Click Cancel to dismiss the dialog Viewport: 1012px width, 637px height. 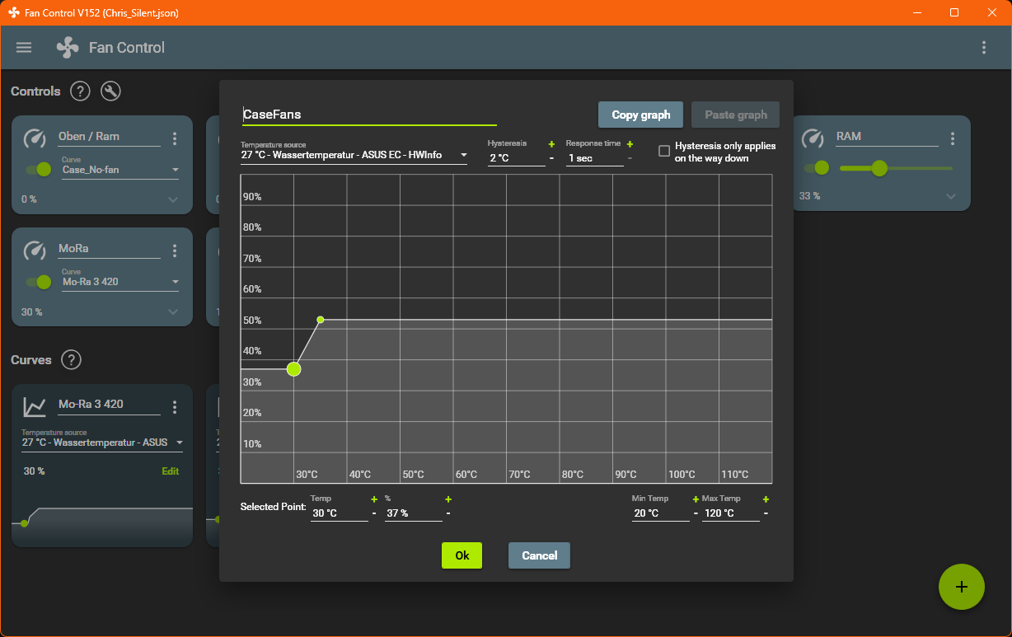539,555
